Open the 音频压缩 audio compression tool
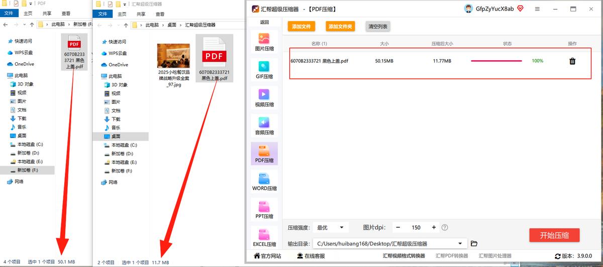The height and width of the screenshot is (267, 603). pyautogui.click(x=264, y=125)
